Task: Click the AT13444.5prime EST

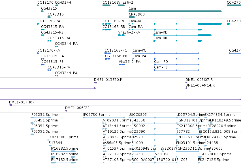Action: (x=104, y=129)
